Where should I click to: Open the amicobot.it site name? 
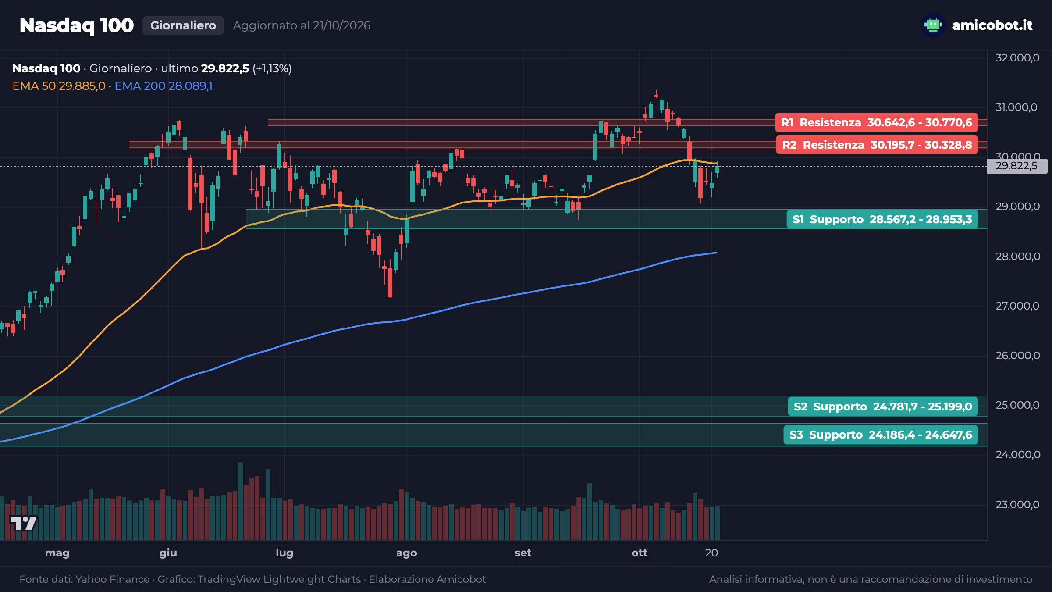pos(992,25)
